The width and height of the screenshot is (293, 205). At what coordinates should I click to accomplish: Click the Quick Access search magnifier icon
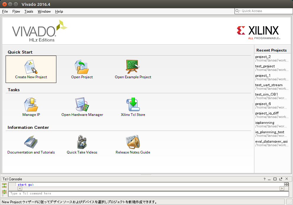(238, 11)
